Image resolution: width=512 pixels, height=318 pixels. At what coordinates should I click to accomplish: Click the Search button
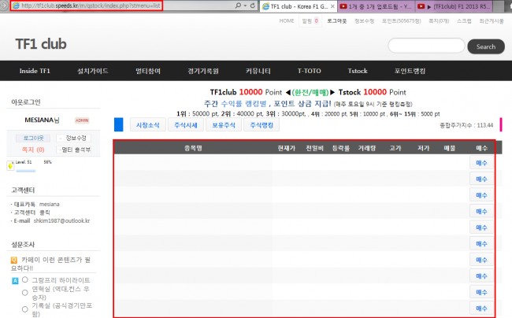point(486,46)
